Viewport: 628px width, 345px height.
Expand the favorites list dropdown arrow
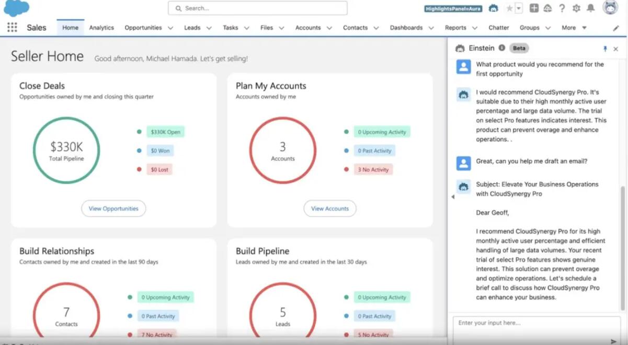point(519,8)
